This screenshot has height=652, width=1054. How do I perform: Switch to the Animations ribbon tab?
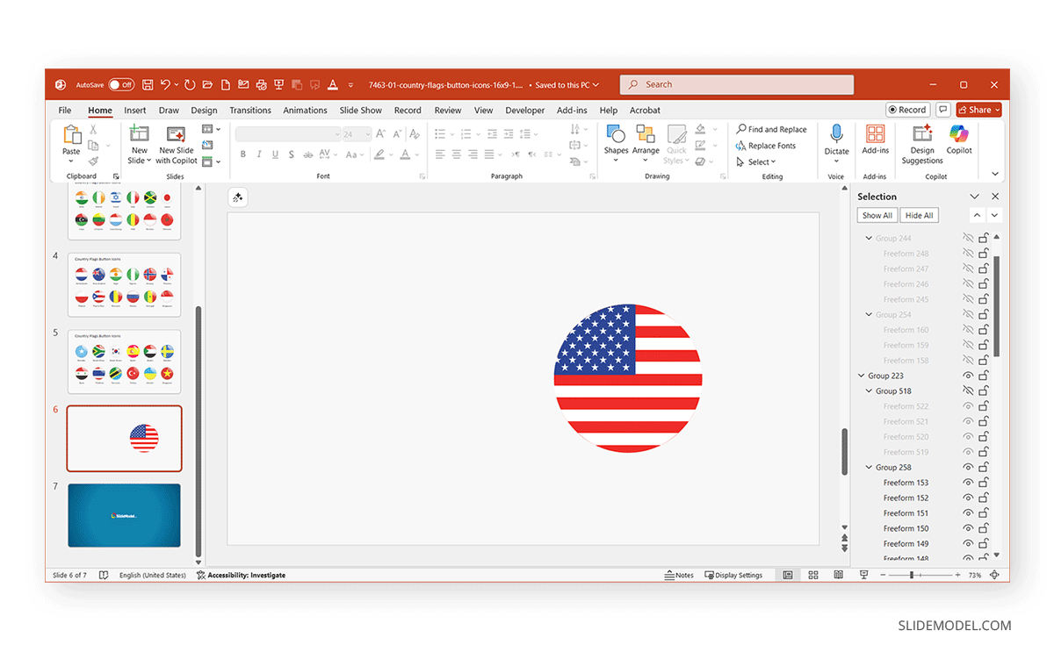pyautogui.click(x=305, y=110)
